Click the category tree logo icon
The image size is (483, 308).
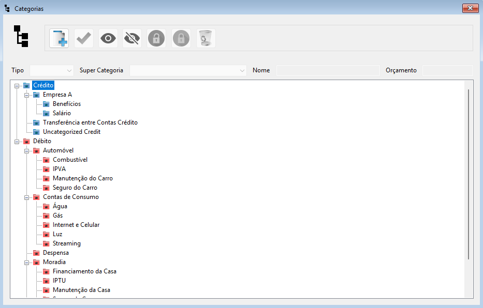[21, 37]
